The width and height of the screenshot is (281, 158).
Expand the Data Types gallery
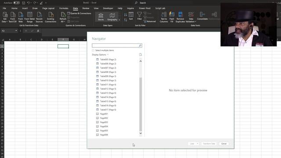click(119, 20)
